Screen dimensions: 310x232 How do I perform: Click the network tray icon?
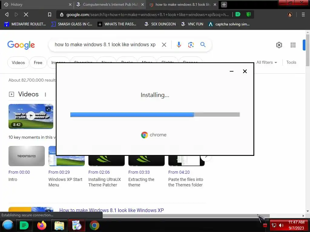coord(274,225)
